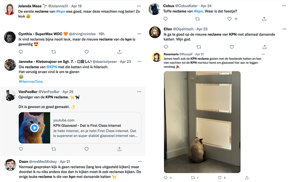Open the #HammerTime hashtag in Janneke's tweet
This screenshot has height=182, width=295.
click(x=31, y=82)
